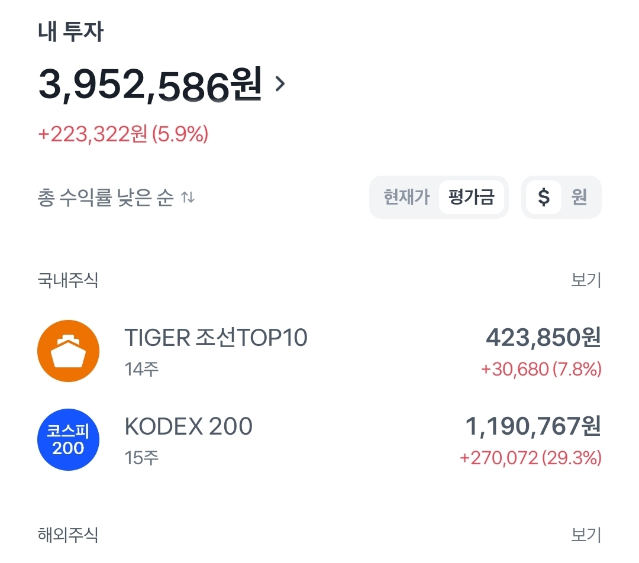The width and height of the screenshot is (639, 563).
Task: Tap the total investment amount 3,952,586원
Action: pyautogui.click(x=150, y=85)
